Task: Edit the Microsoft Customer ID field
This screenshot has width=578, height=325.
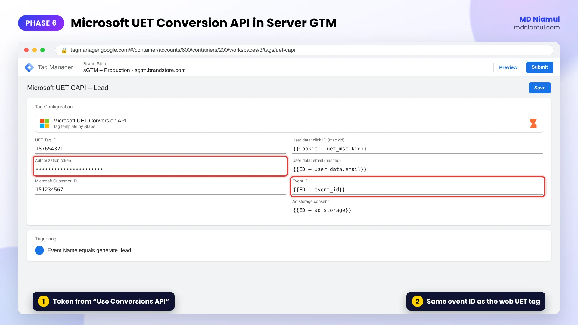Action: (160, 190)
